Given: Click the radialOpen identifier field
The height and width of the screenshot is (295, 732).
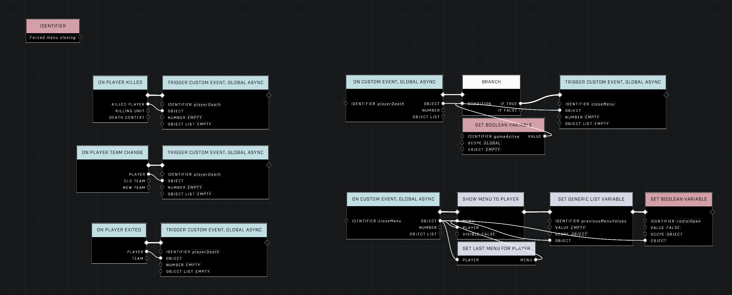Looking at the screenshot, I should pyautogui.click(x=688, y=221).
